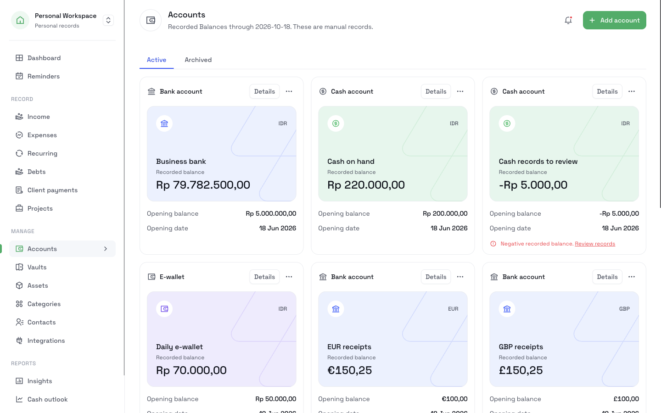Open more options for GBP receipts card
661x413 pixels.
point(632,277)
